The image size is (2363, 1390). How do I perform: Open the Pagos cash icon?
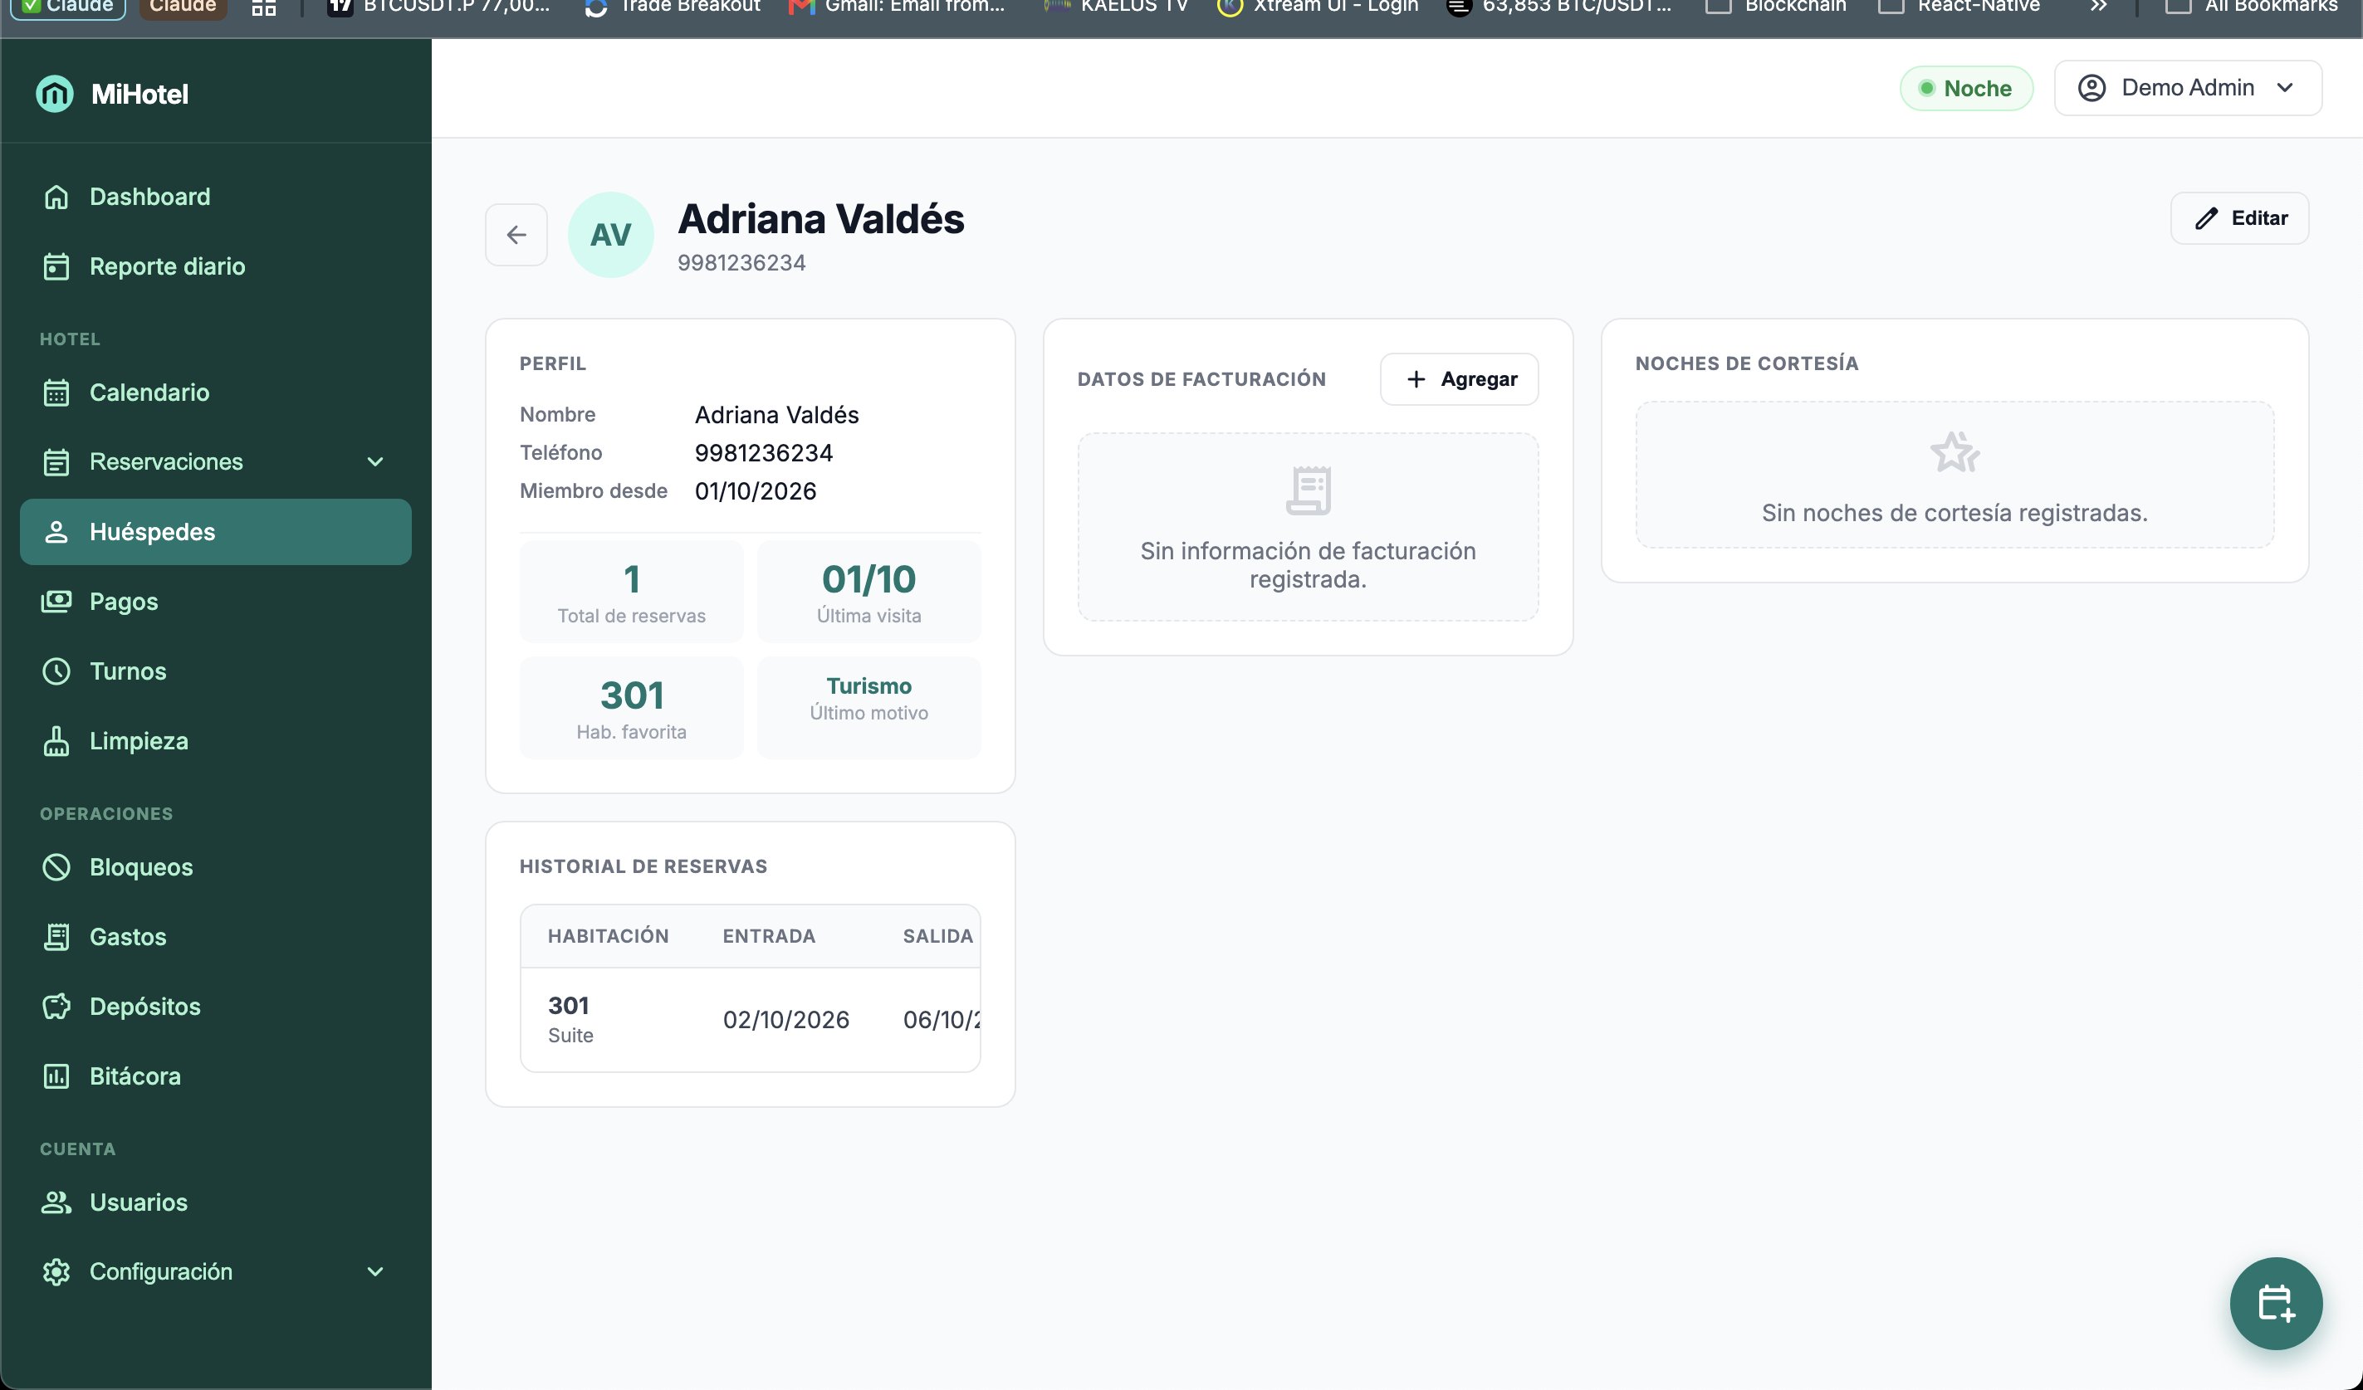(x=56, y=601)
